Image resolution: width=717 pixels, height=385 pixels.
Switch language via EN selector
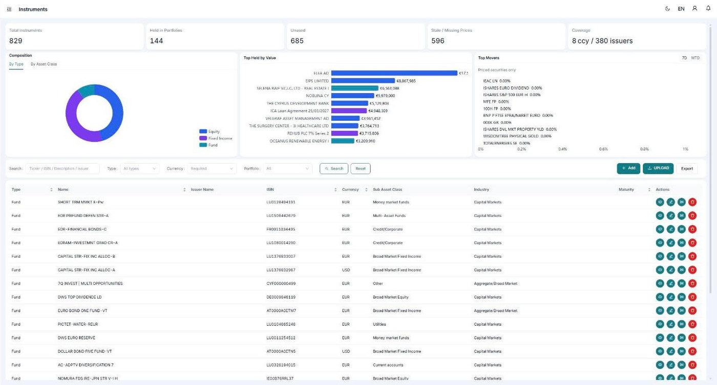(681, 9)
